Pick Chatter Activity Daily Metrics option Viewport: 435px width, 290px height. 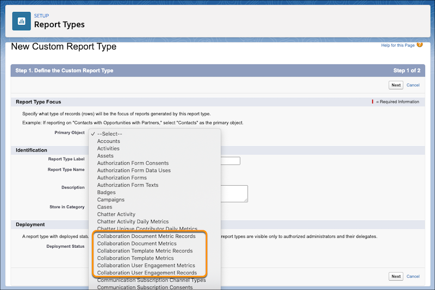[x=154, y=222]
